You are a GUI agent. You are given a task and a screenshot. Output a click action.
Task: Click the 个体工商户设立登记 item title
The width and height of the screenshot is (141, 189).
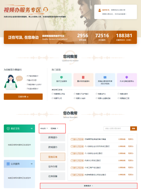point(93,168)
